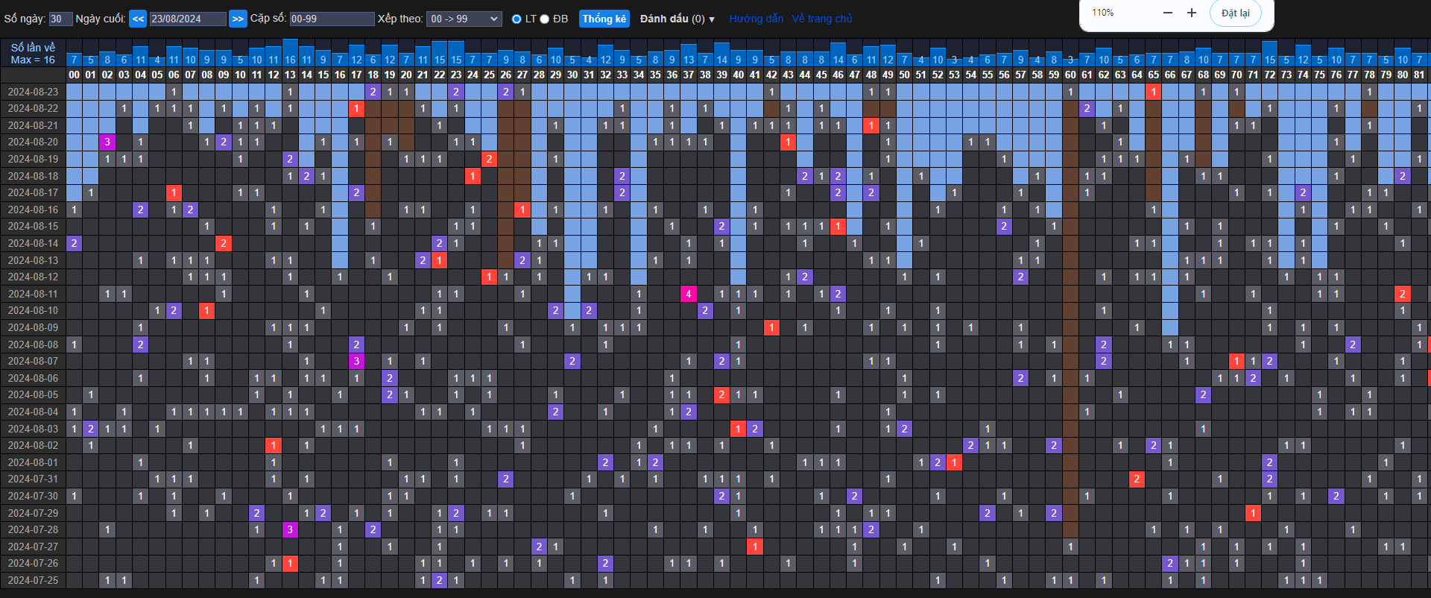Click the zoom out minus icon
The height and width of the screenshot is (598, 1431).
[1168, 13]
